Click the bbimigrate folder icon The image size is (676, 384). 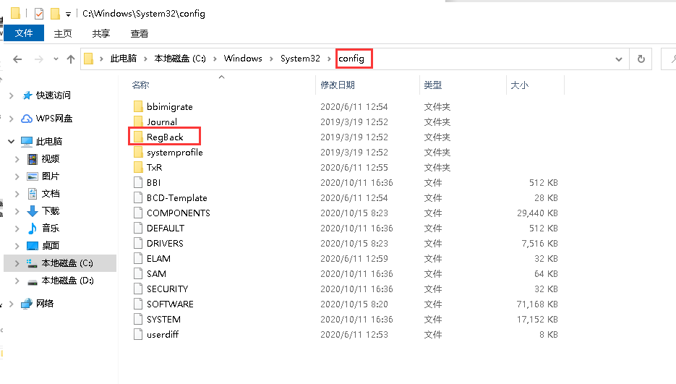coord(138,106)
